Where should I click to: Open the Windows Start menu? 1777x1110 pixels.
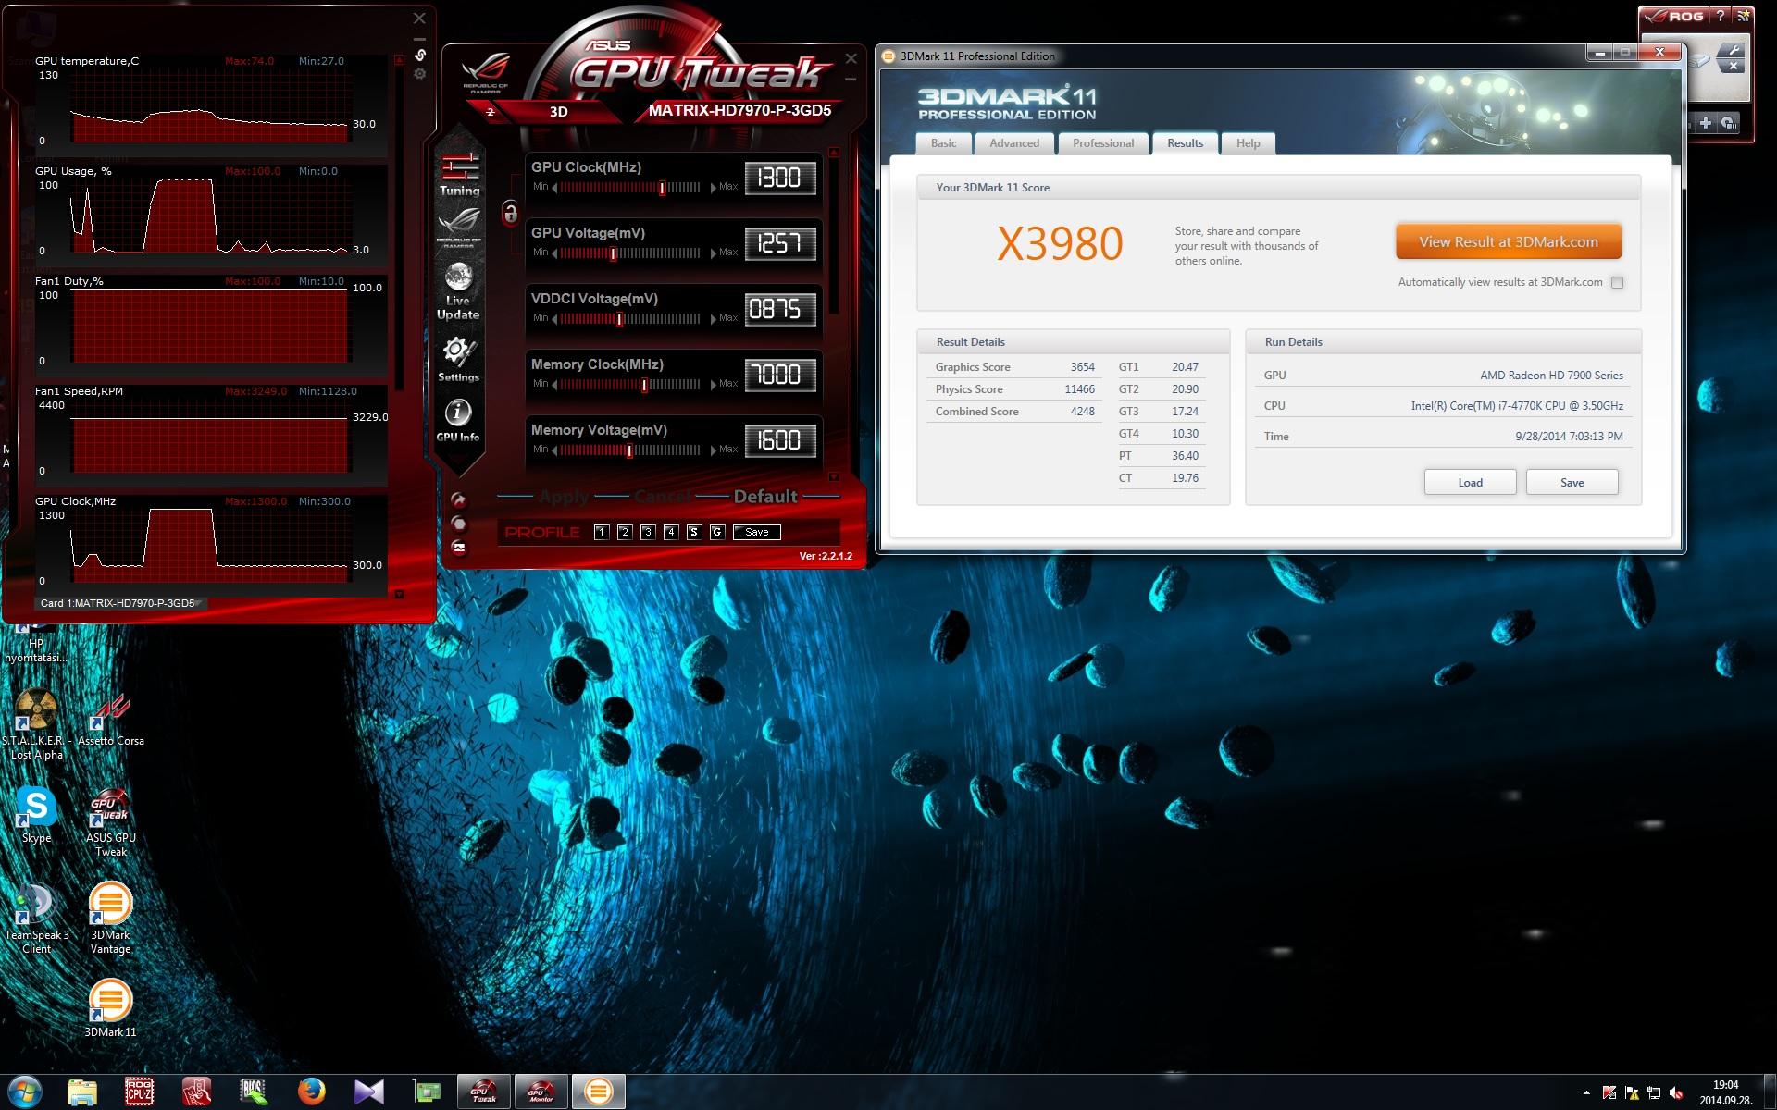[24, 1092]
